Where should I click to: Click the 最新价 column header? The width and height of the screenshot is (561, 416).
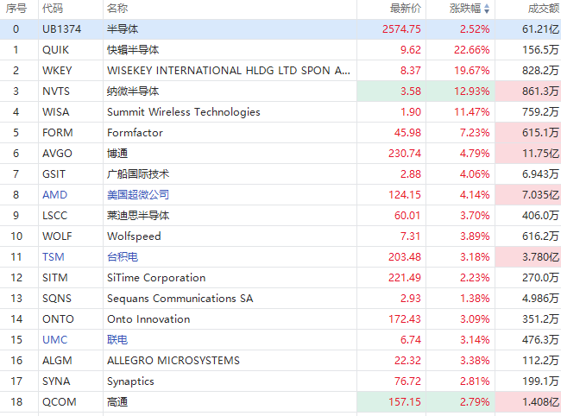[x=406, y=9]
